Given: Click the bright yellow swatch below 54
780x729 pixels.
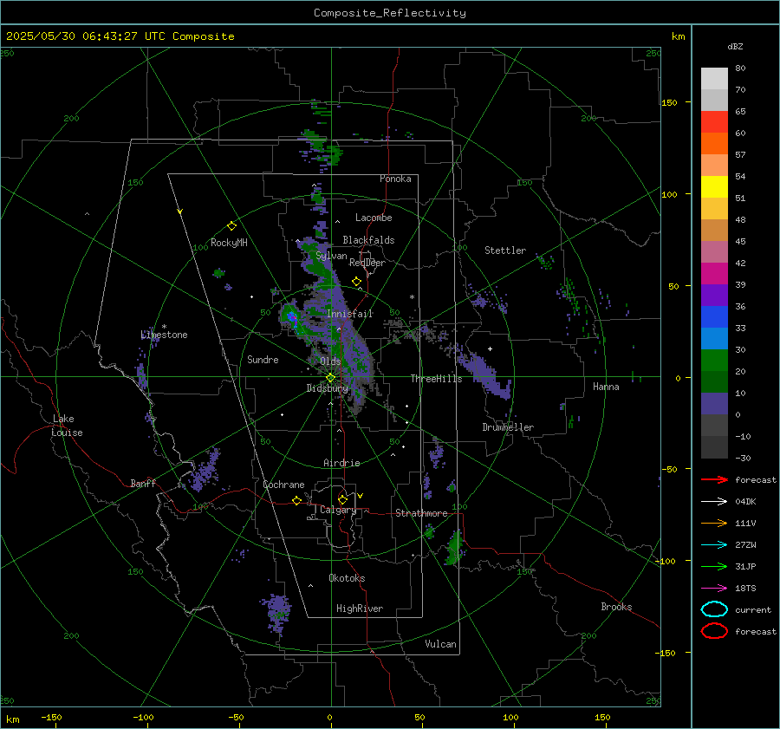Looking at the screenshot, I should [714, 186].
